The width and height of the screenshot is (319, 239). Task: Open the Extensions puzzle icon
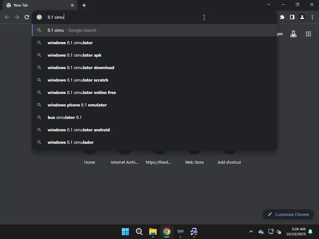[x=282, y=17]
